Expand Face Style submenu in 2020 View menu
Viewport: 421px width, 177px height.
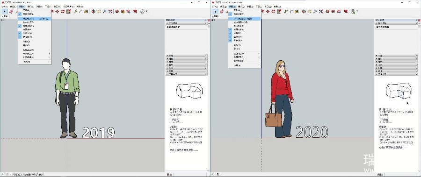pos(245,57)
